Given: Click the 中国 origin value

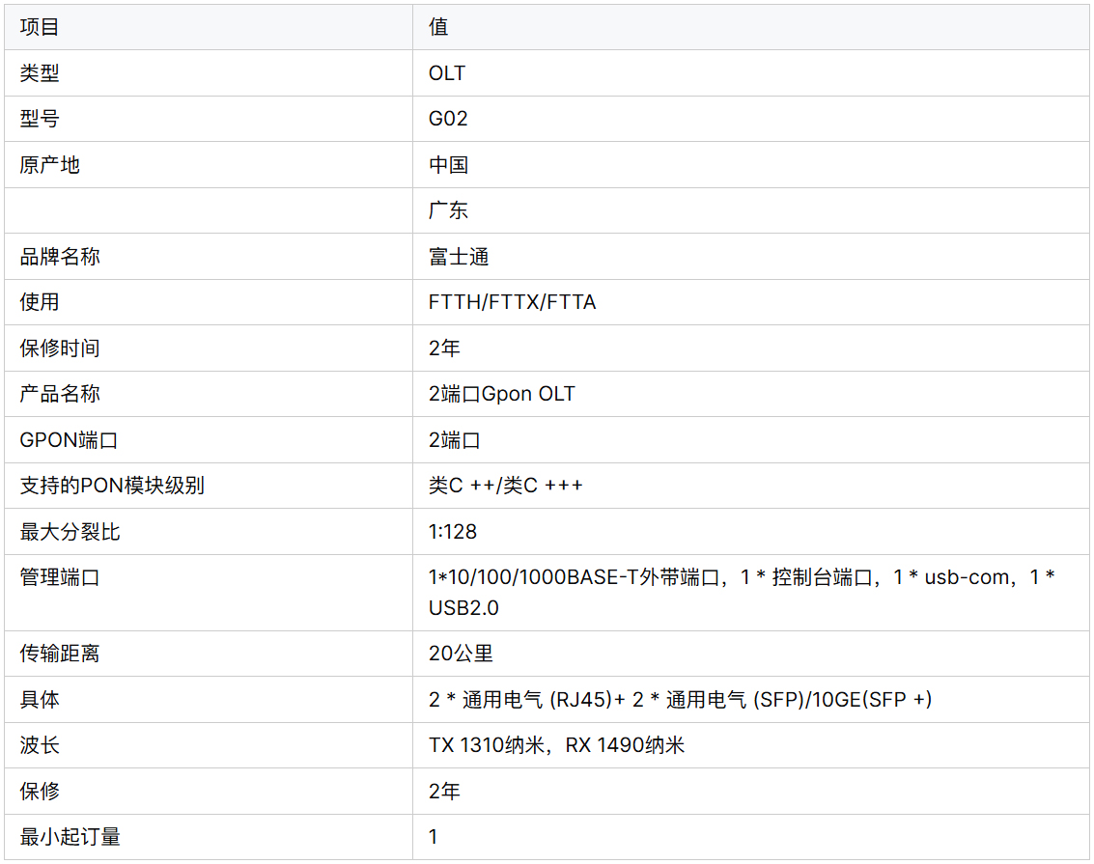Looking at the screenshot, I should pos(448,165).
